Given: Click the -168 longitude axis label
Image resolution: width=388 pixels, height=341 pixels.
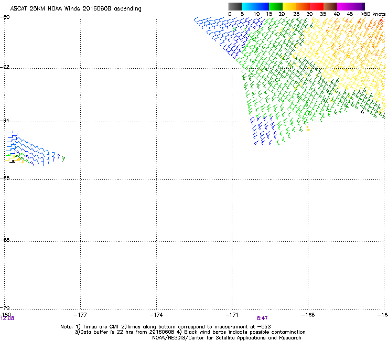Looking at the screenshot, I should 308,315.
